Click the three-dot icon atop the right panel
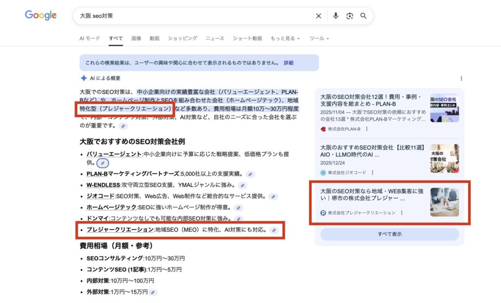 click(461, 79)
